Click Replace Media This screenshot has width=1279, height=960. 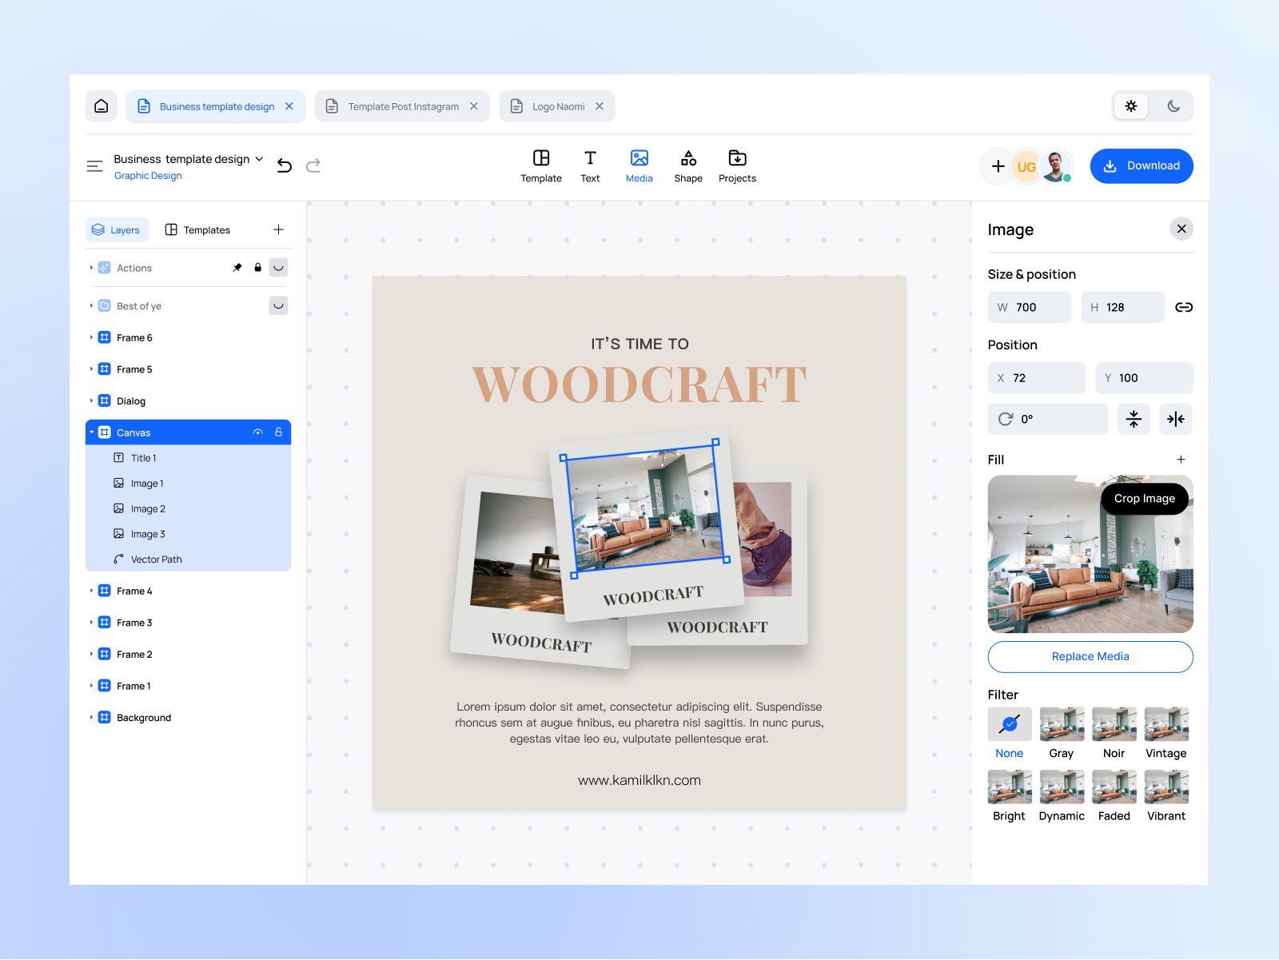coord(1090,656)
